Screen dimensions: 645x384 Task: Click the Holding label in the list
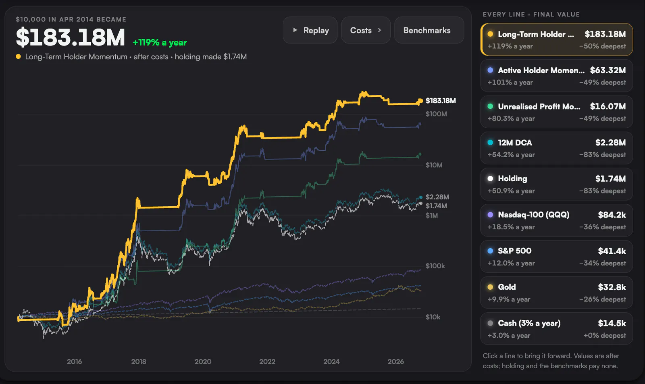(x=512, y=179)
